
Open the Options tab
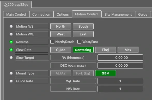(63, 14)
